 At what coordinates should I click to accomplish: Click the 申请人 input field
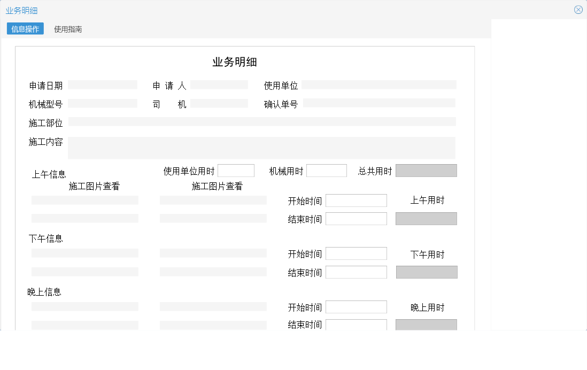pos(220,84)
